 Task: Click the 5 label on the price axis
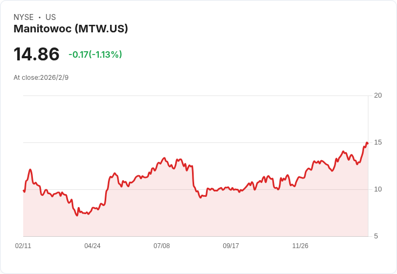376,236
